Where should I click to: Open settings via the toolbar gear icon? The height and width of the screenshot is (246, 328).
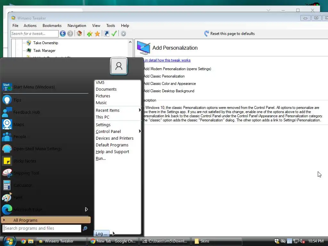(x=123, y=33)
